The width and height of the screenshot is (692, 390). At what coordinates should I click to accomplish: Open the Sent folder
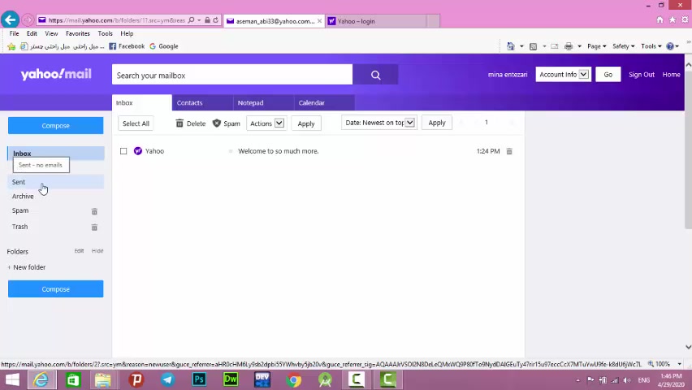(x=55, y=182)
